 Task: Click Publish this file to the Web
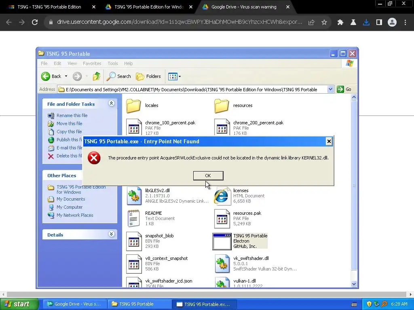tap(69, 140)
